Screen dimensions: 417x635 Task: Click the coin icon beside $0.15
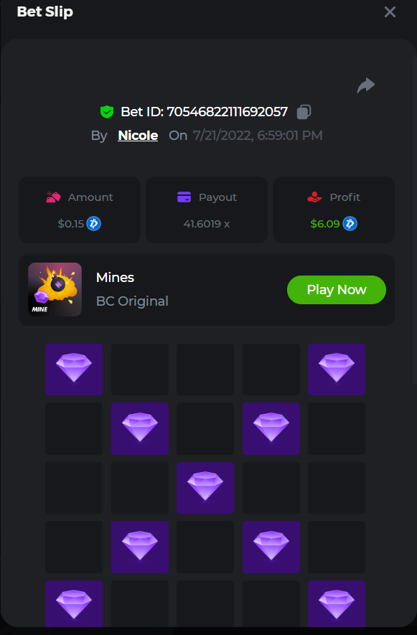pyautogui.click(x=93, y=224)
